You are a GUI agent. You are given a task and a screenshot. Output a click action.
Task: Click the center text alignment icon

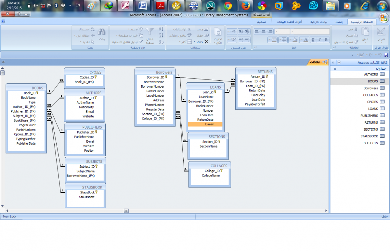click(x=263, y=31)
